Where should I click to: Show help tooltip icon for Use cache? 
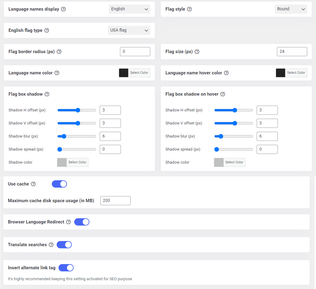click(33, 184)
